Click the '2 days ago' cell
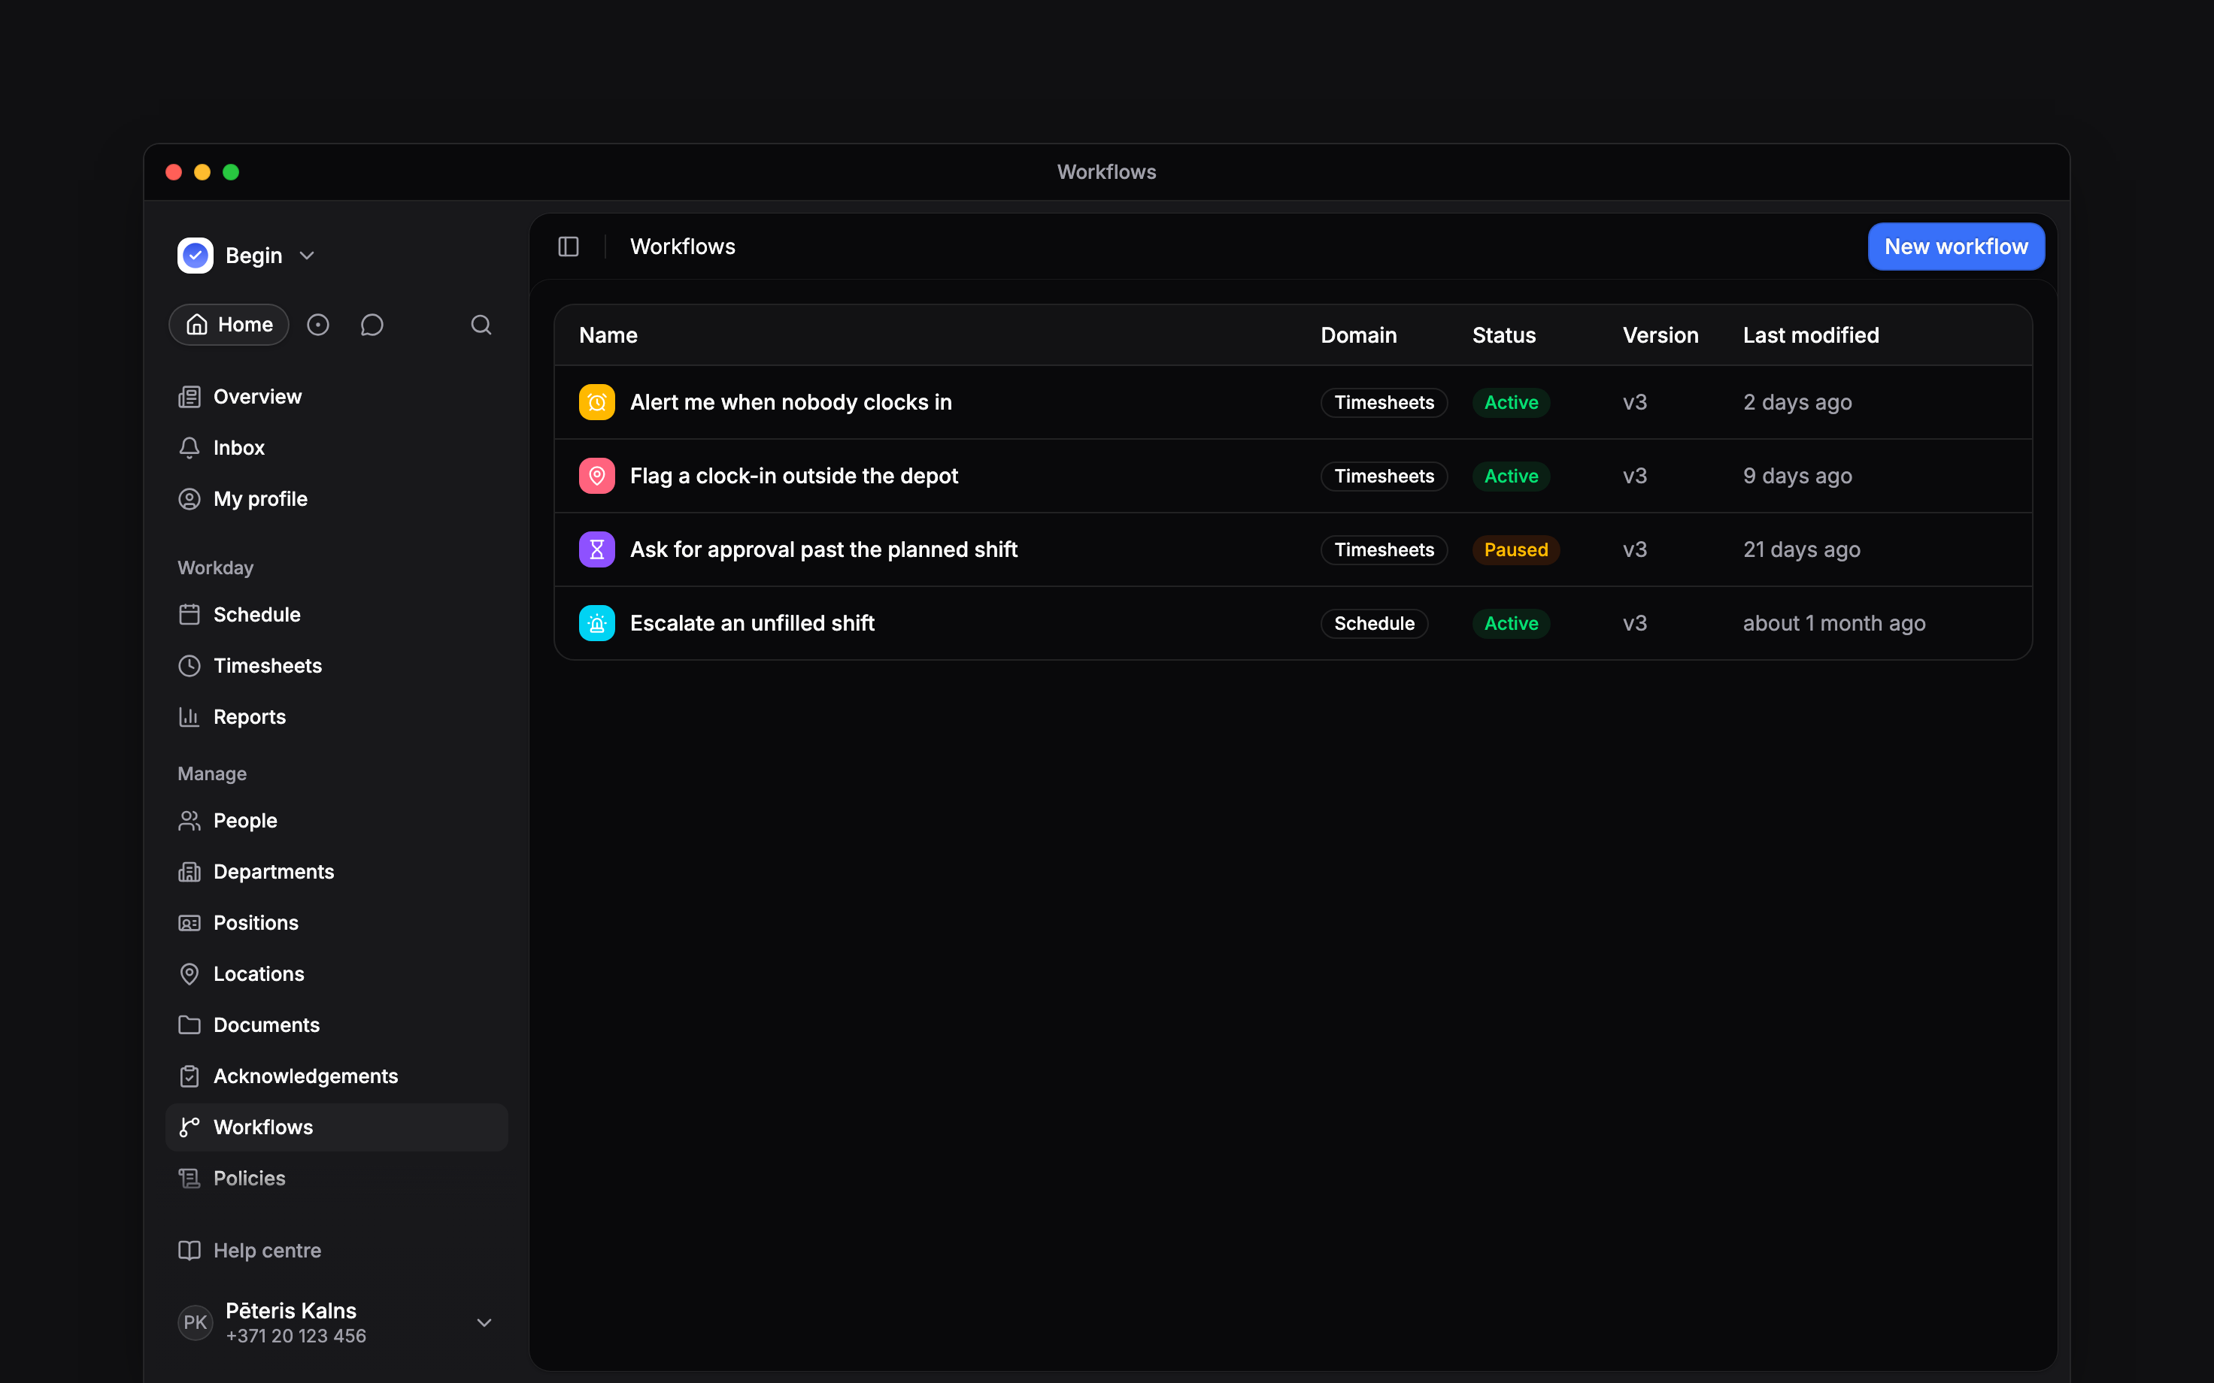Viewport: 2214px width, 1383px height. pos(1797,402)
